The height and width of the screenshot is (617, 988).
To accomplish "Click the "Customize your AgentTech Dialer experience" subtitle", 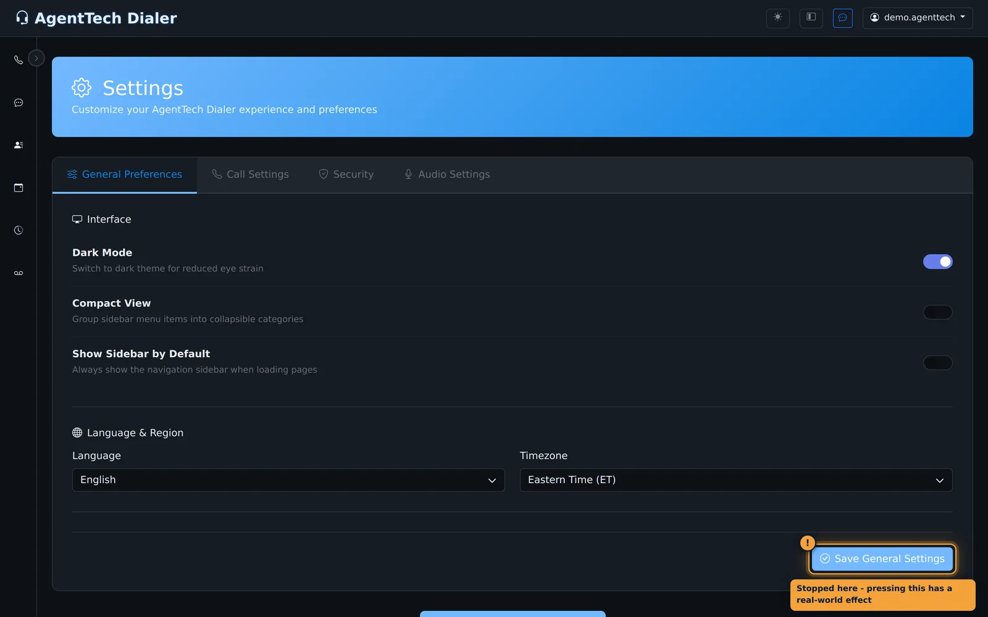I will (224, 110).
